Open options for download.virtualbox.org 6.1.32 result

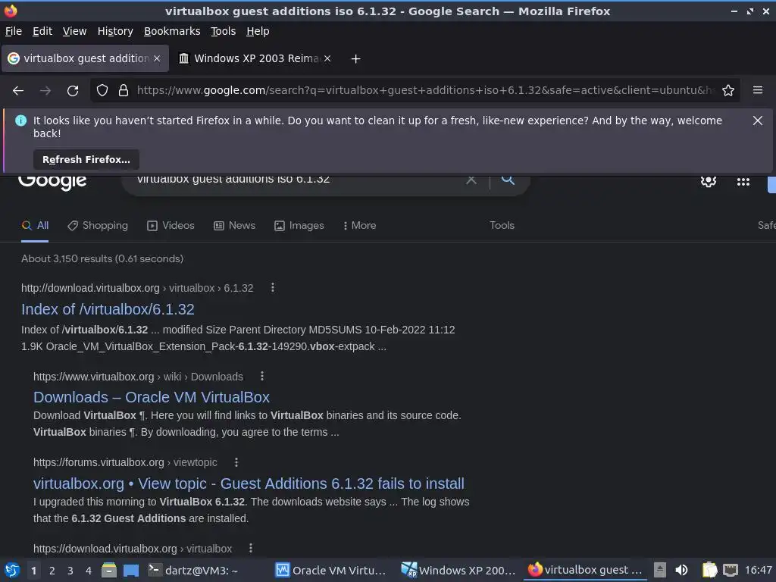[273, 288]
